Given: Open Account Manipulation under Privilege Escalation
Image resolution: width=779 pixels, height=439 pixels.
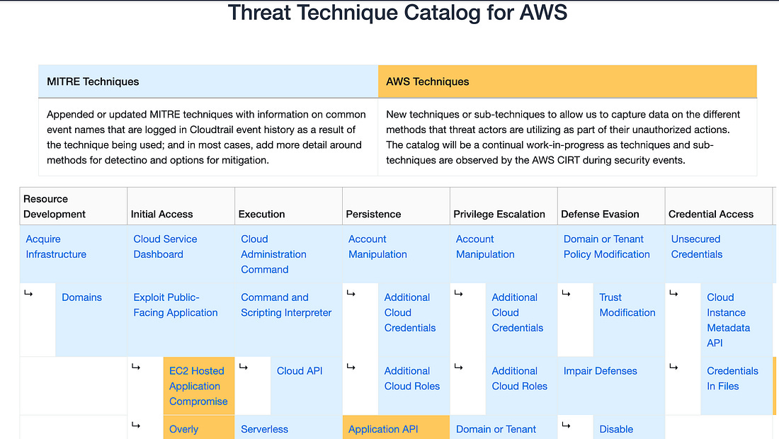Looking at the screenshot, I should coord(485,247).
